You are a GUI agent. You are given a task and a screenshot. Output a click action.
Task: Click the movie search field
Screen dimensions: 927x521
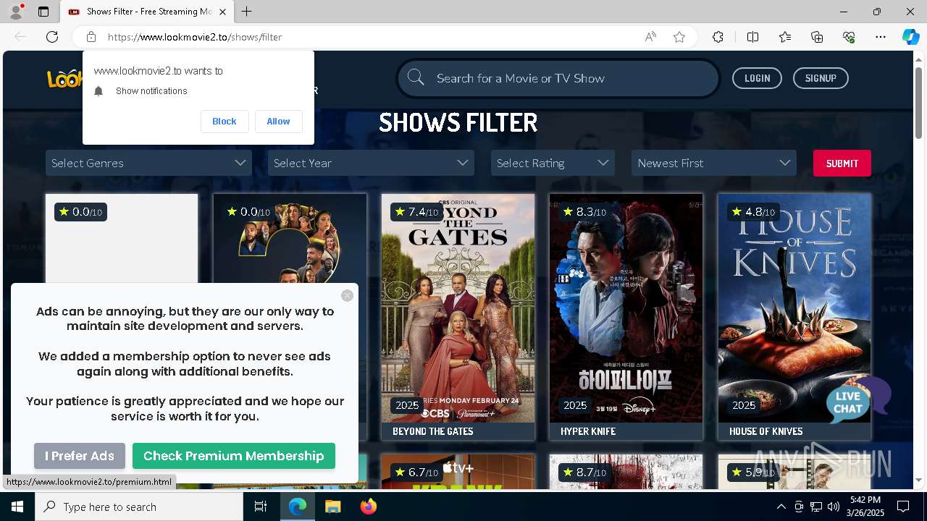[558, 78]
